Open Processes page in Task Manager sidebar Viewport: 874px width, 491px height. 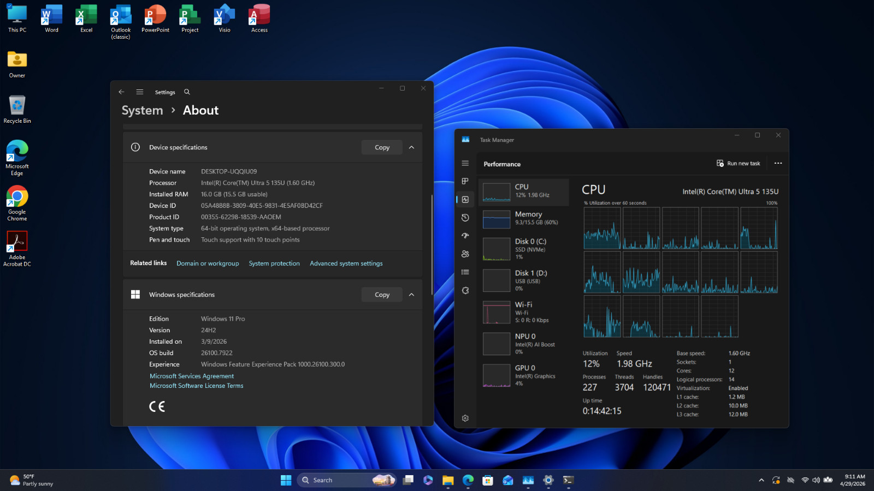pos(465,181)
